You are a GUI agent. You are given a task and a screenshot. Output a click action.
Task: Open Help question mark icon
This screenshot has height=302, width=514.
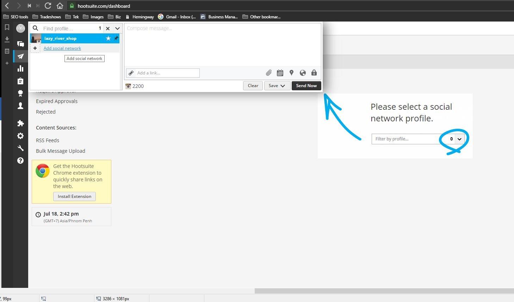pos(20,161)
